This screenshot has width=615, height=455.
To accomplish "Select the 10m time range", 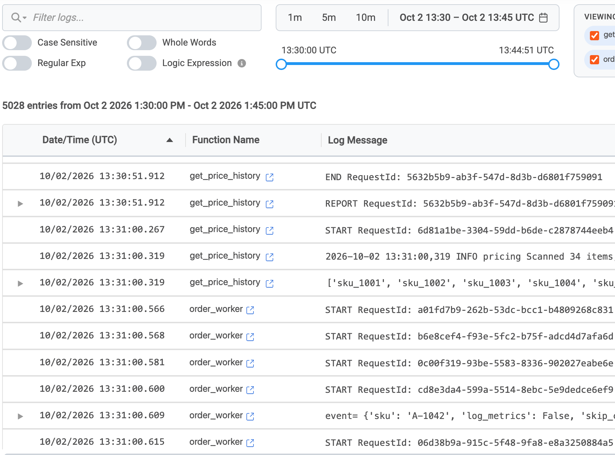I will tap(365, 18).
